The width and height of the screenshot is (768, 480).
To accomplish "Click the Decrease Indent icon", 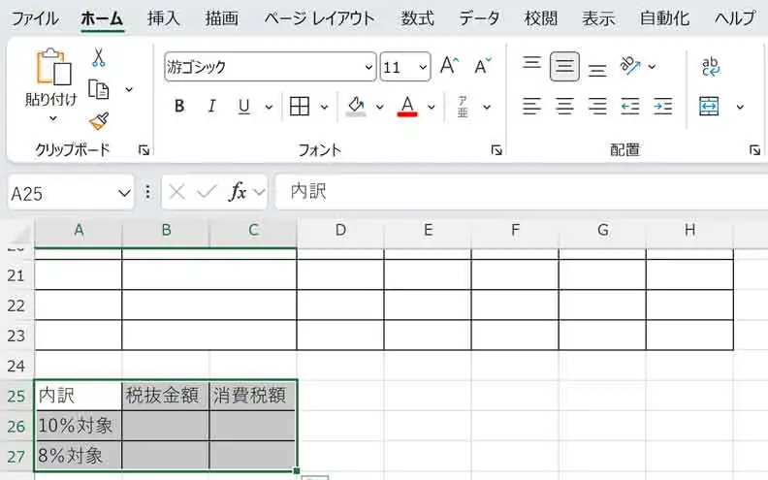I will pos(630,107).
